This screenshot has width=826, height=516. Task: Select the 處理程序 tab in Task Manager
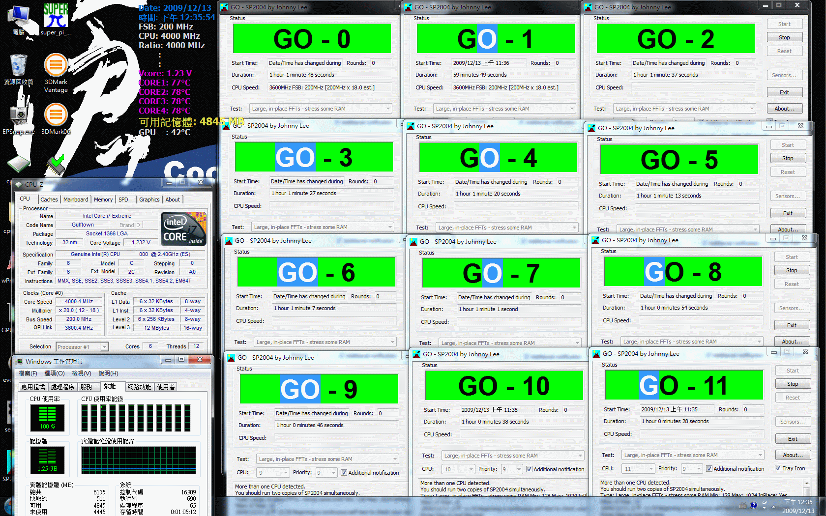click(62, 387)
